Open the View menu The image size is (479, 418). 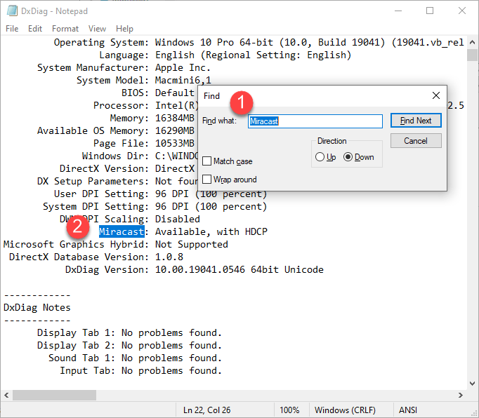[97, 29]
